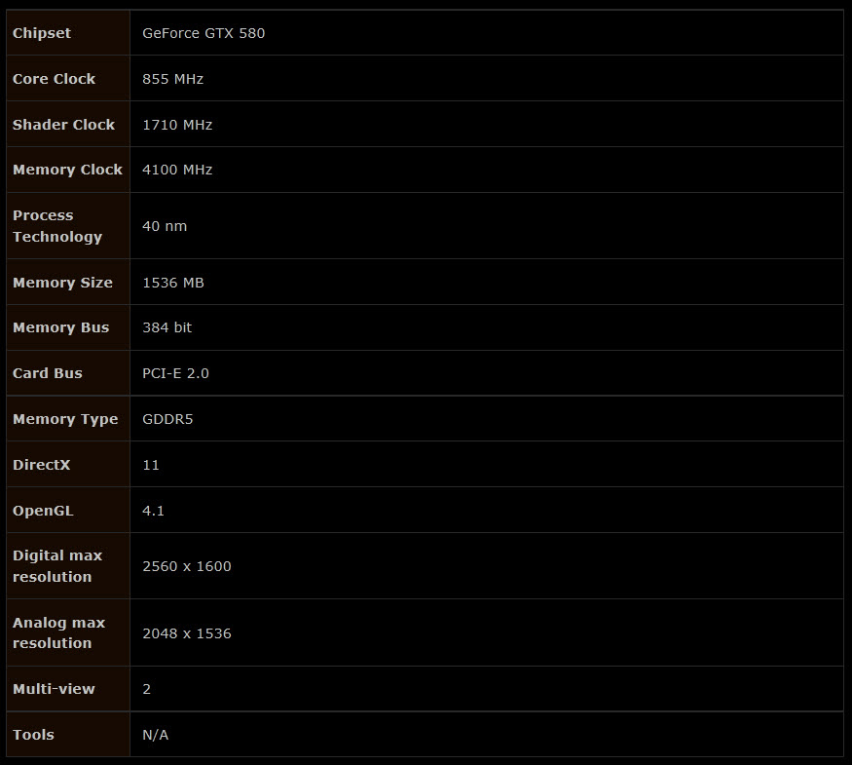Image resolution: width=852 pixels, height=765 pixels.
Task: Click the Process Technology label
Action: (x=57, y=226)
